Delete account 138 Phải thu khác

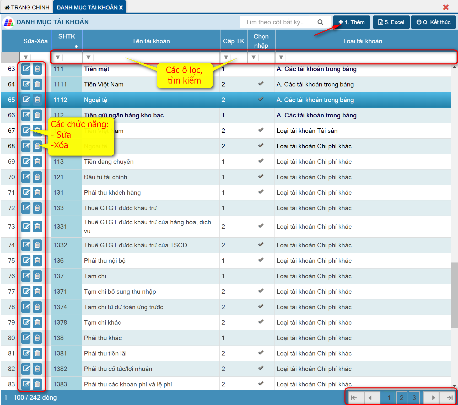point(37,338)
